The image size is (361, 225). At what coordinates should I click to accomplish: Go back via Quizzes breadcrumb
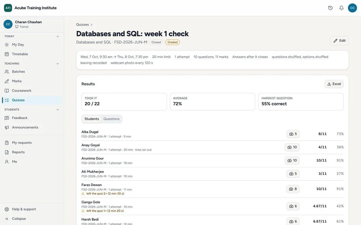click(83, 25)
